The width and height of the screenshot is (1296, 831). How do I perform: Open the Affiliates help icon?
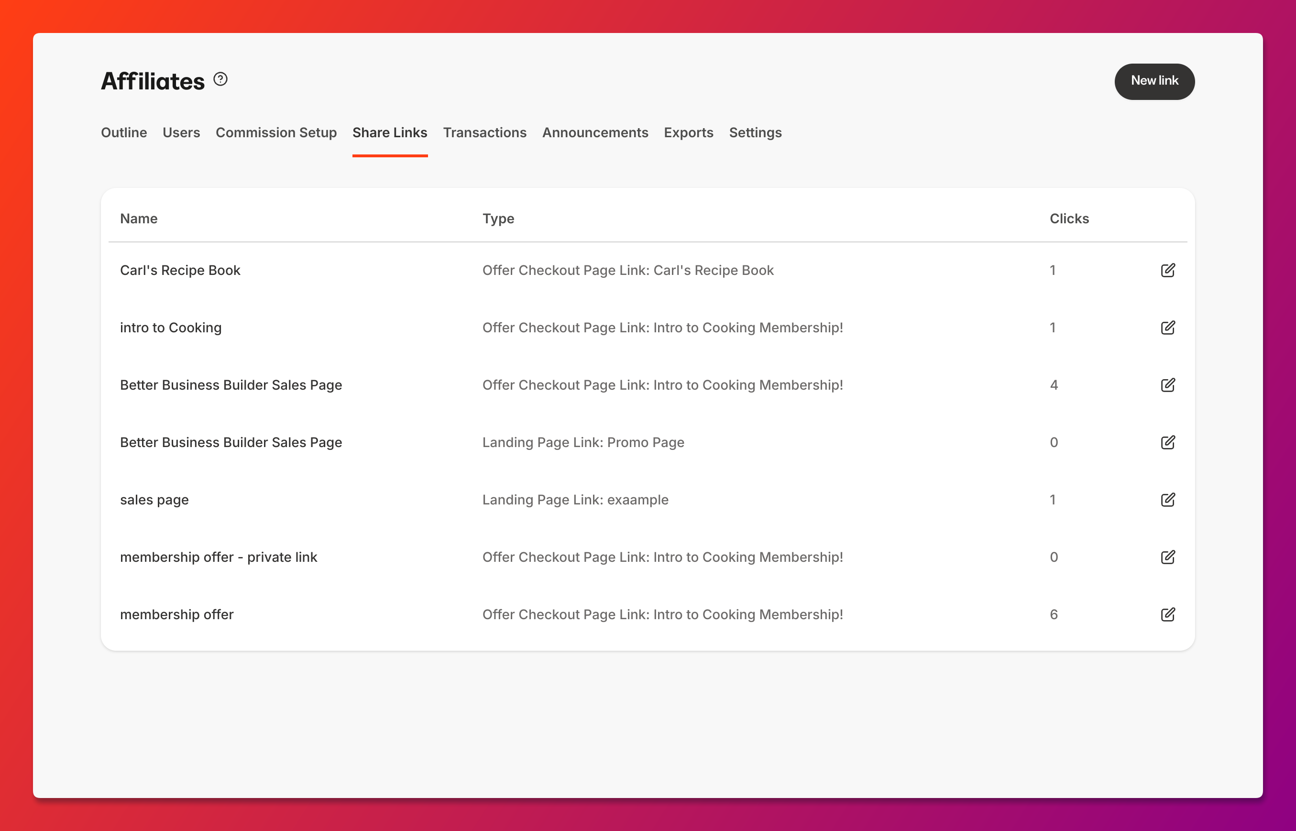220,79
